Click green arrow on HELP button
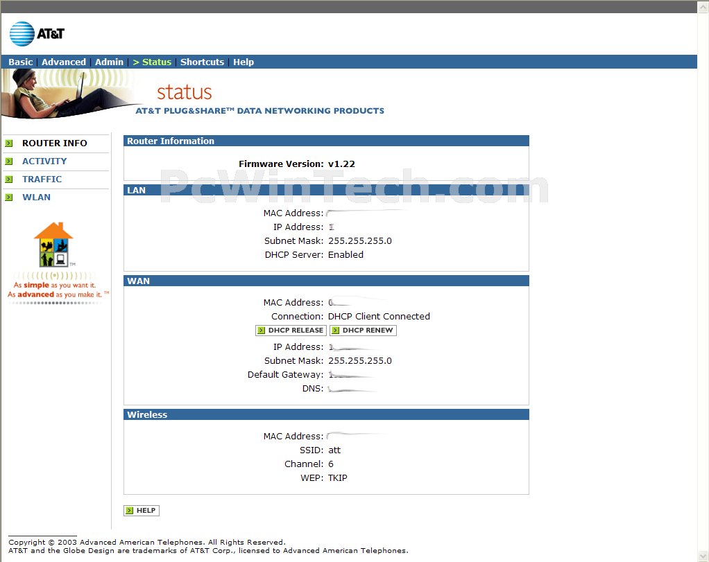 pos(129,511)
